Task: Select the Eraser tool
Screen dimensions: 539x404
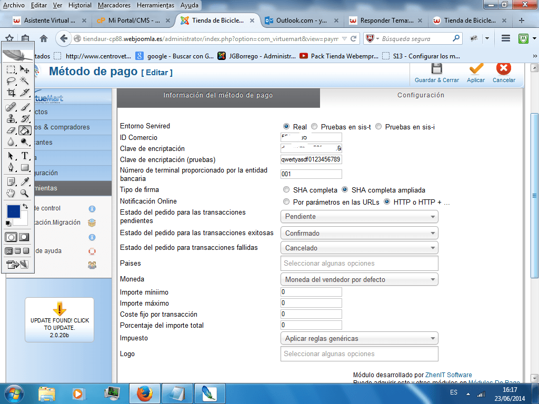Action: (11, 130)
